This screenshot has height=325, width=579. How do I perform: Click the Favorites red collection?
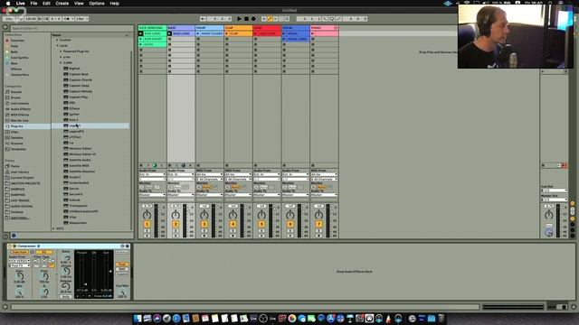click(17, 41)
